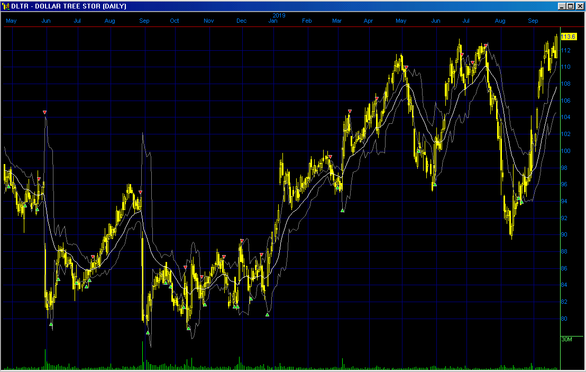Click red down-triangle marker at March 2019 high near 104
Viewport: 586px width, 372px height.
click(x=350, y=111)
